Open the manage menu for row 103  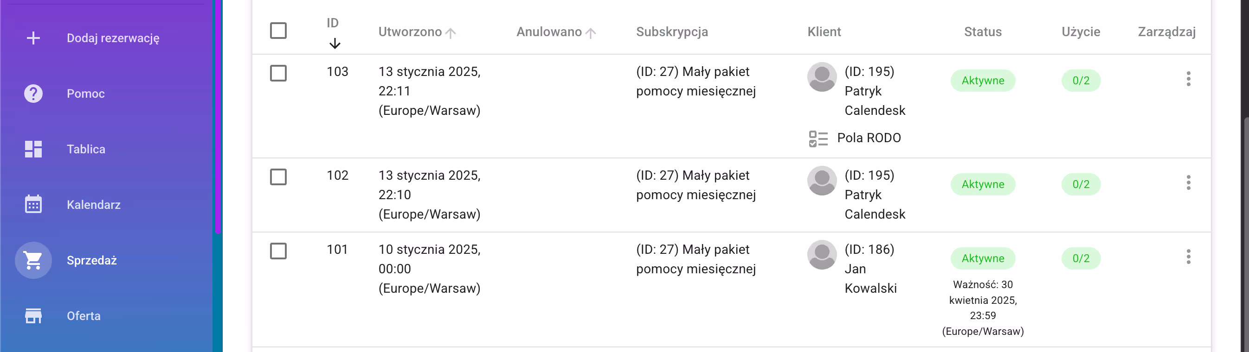click(x=1189, y=79)
